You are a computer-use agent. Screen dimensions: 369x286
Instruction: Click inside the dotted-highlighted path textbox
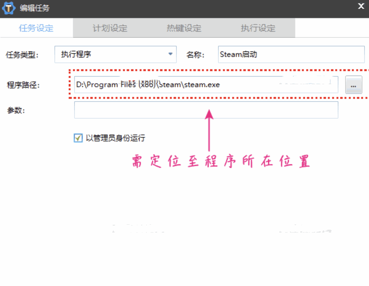[x=206, y=85]
